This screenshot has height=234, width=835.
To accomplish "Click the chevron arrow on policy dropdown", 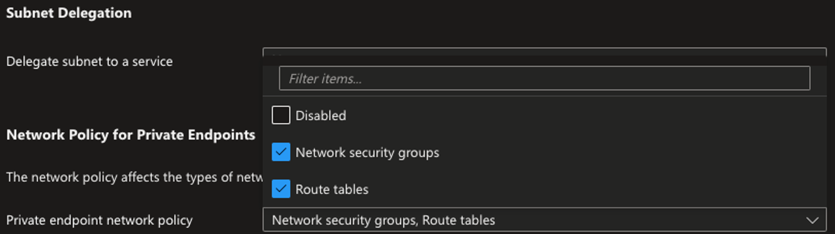I will tap(812, 221).
